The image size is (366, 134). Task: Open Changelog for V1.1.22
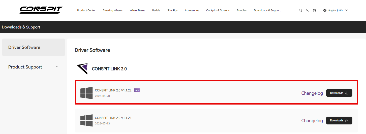click(312, 93)
